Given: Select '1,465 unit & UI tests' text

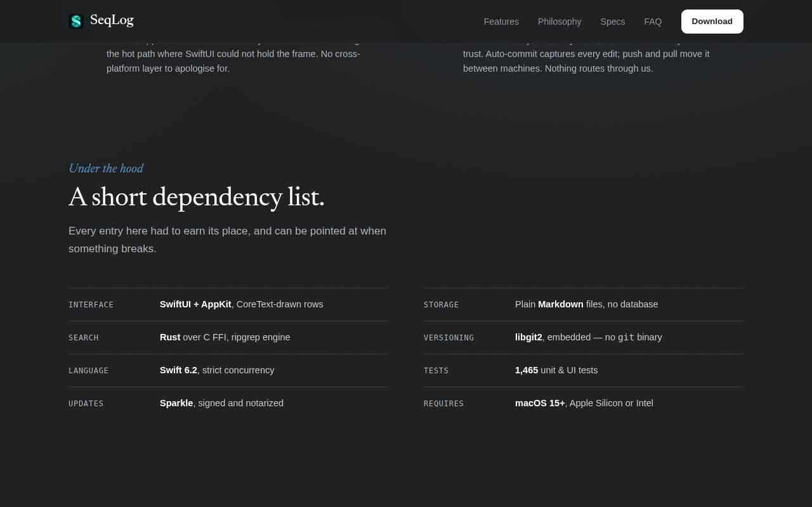Looking at the screenshot, I should click(x=556, y=370).
